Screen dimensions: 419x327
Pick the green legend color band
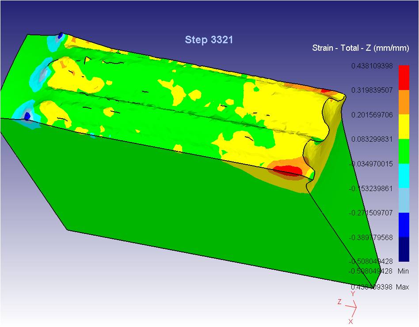[x=404, y=151]
